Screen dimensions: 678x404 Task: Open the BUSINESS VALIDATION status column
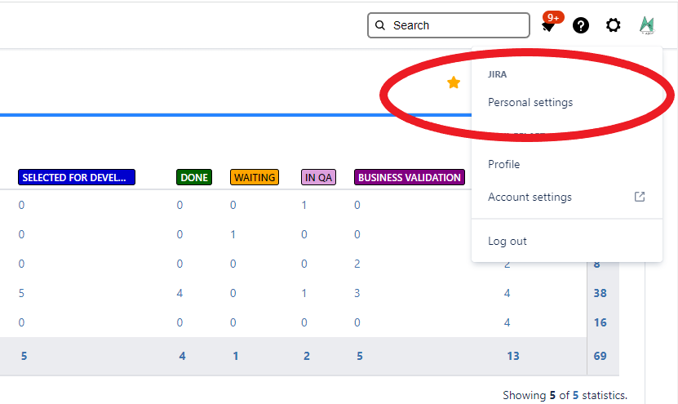pos(410,177)
